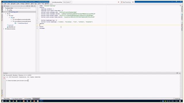
Task: Open the Give Control dropdown
Action: [67, 2]
